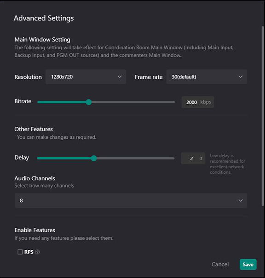The width and height of the screenshot is (265, 278).
Task: Click the Cancel button
Action: click(x=220, y=264)
